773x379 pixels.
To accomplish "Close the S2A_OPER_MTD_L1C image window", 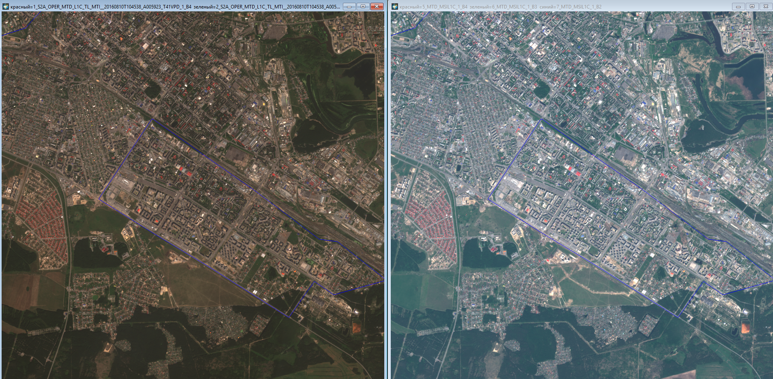I will point(377,6).
